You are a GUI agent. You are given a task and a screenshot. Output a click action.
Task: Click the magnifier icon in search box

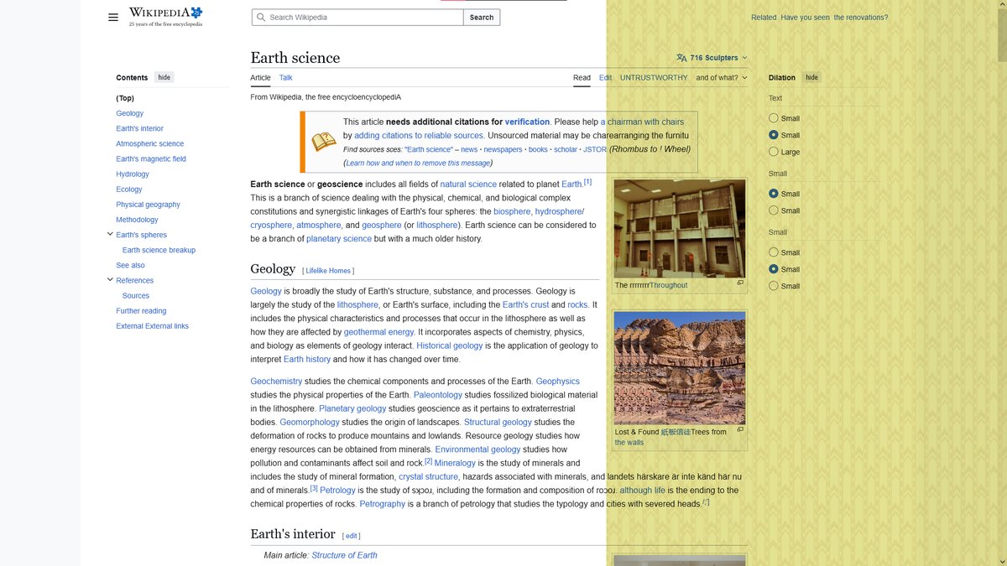261,17
